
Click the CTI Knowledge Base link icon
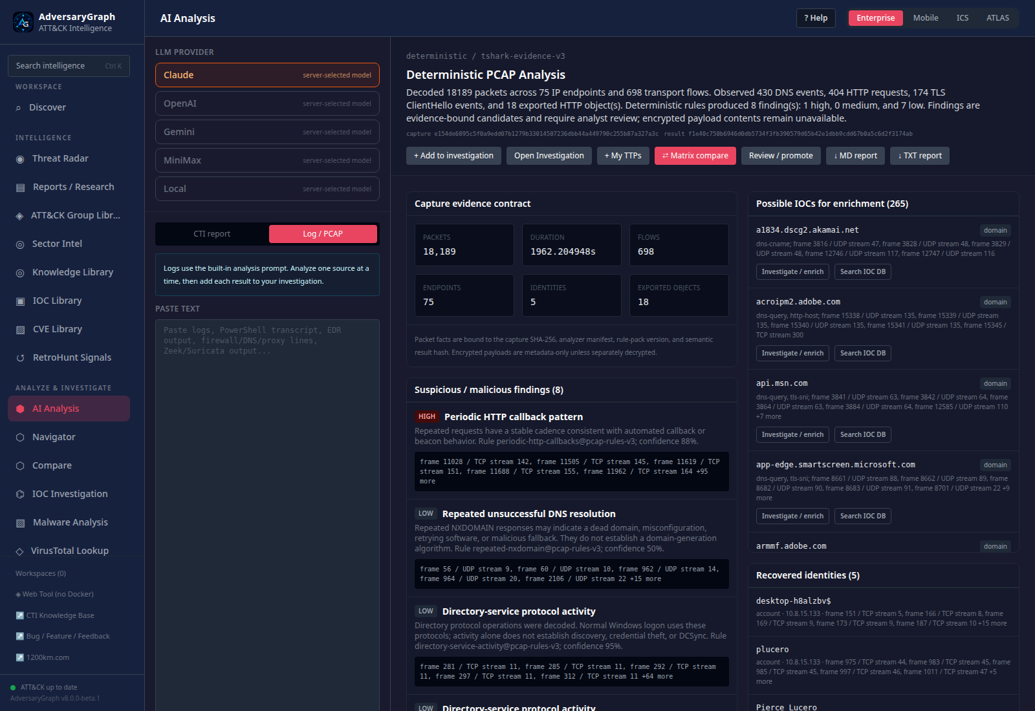pos(19,615)
